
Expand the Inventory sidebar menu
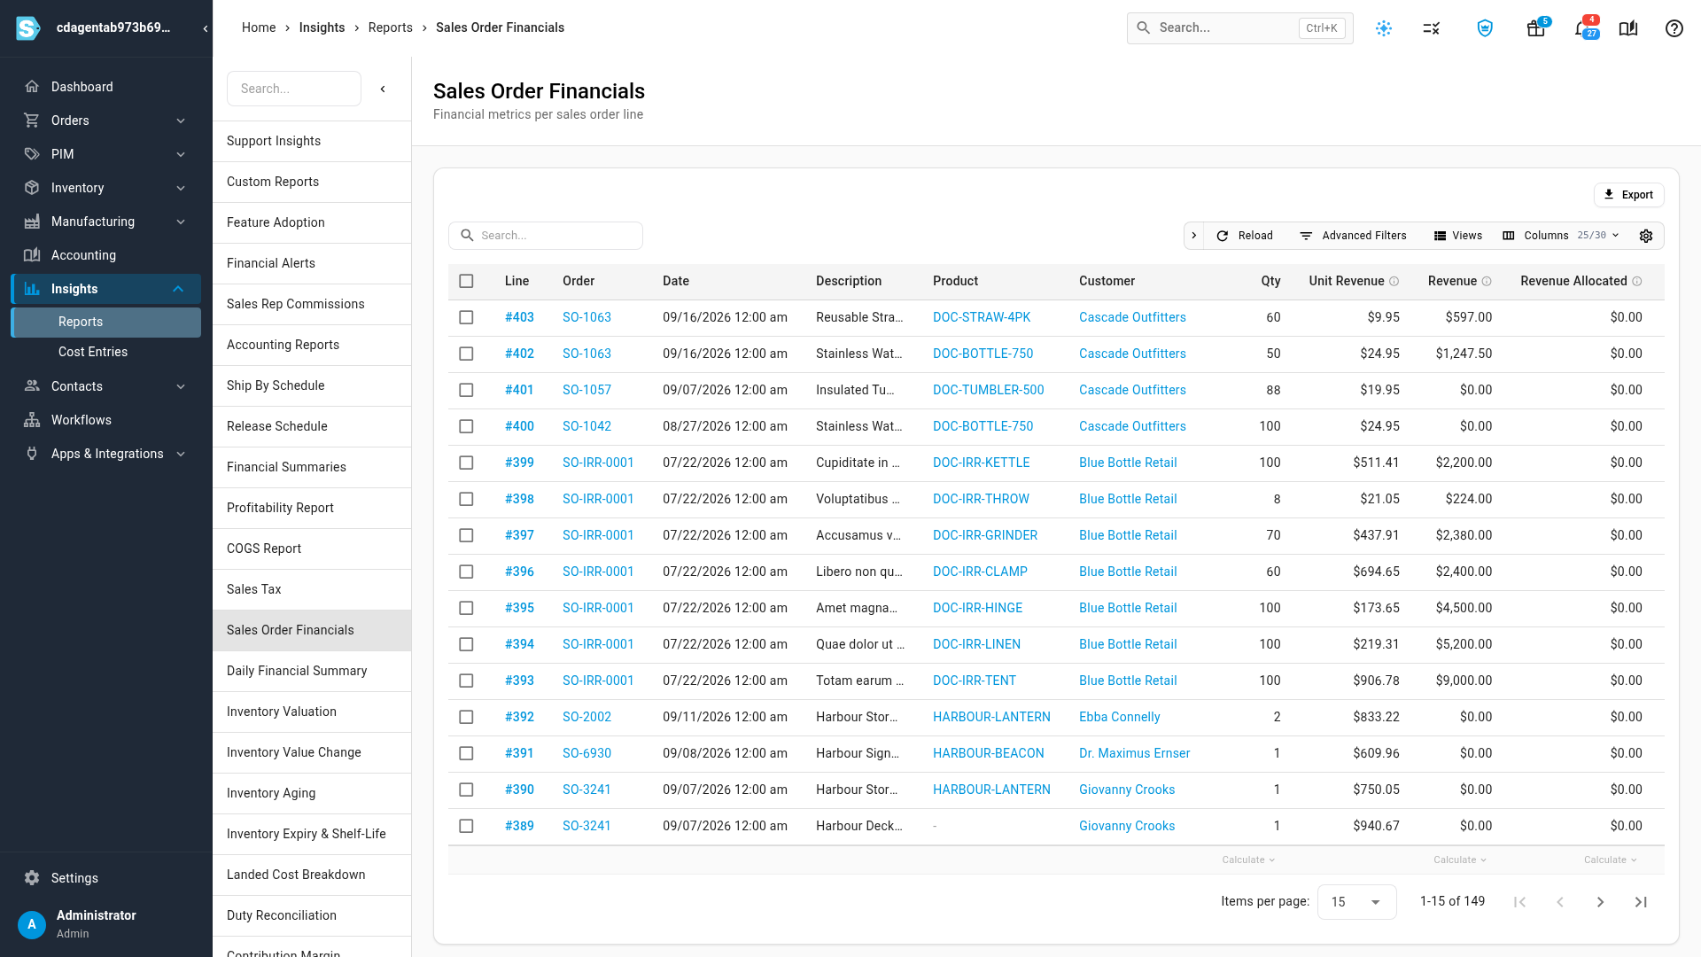click(106, 188)
